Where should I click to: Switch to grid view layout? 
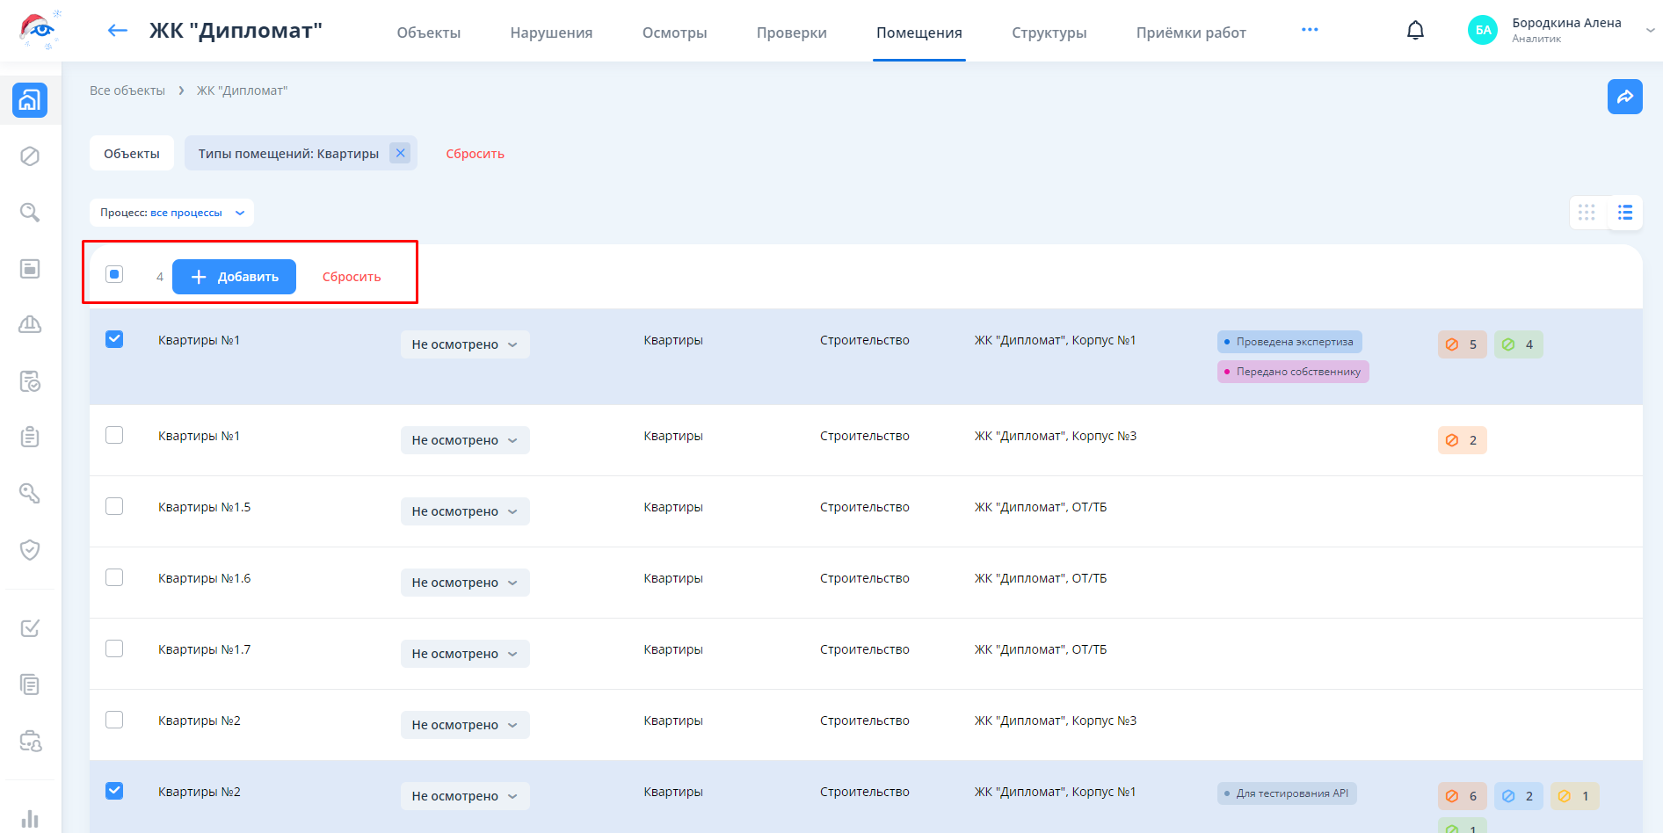point(1587,213)
